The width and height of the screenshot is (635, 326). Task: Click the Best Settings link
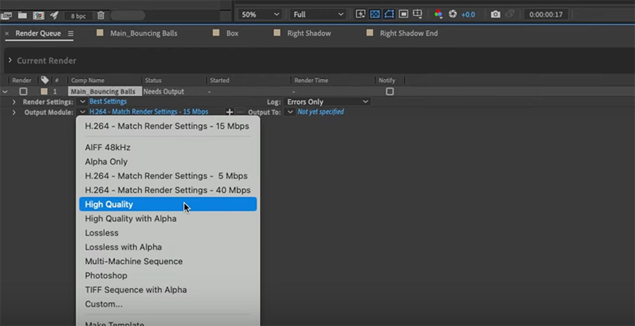click(x=108, y=101)
